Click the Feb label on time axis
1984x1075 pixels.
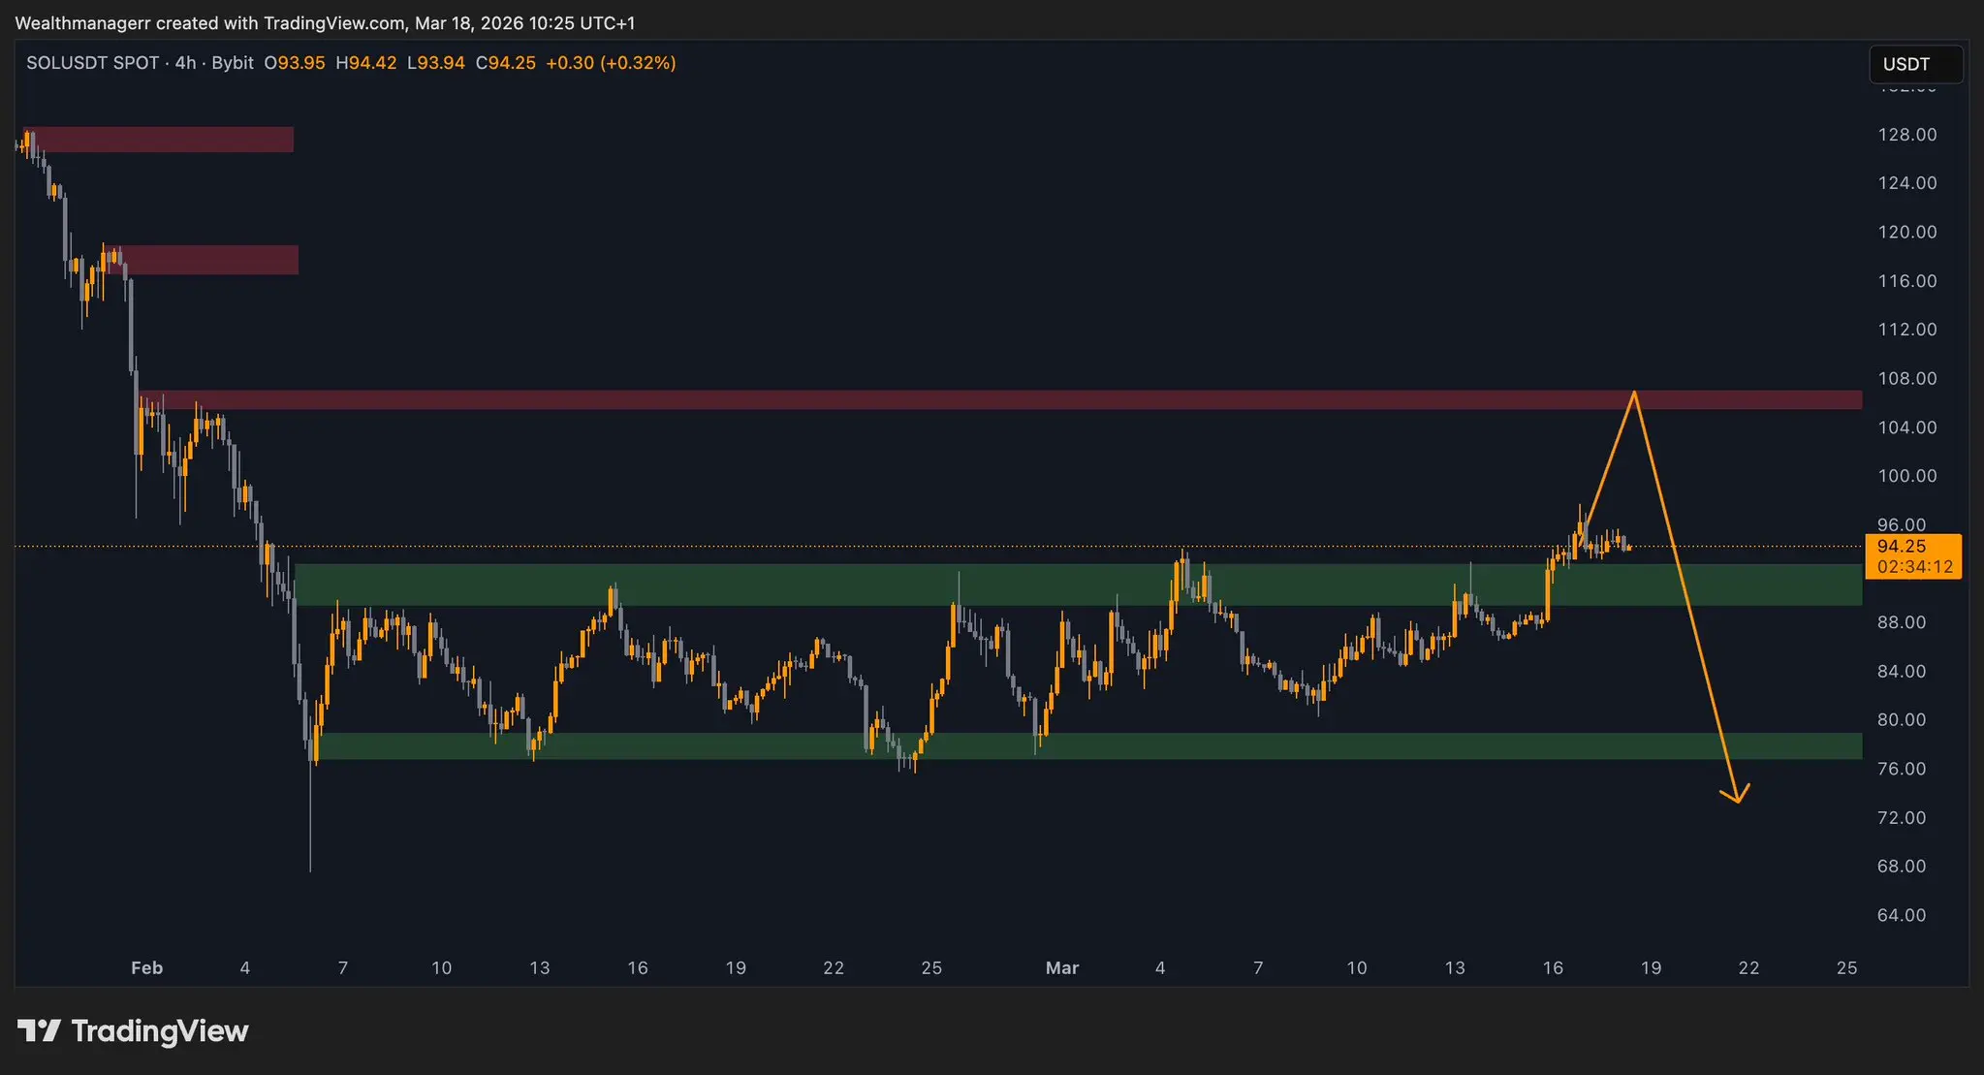tap(146, 967)
